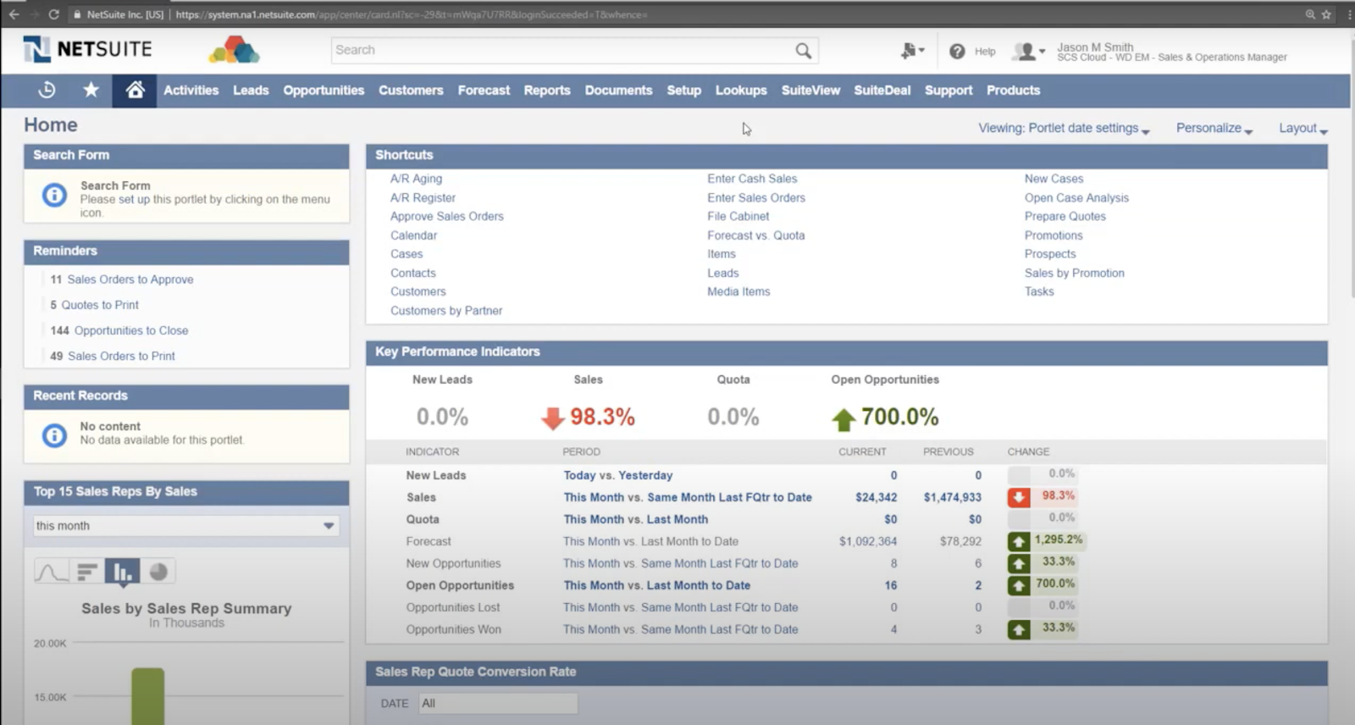Open the Approve Sales Orders shortcut

[x=447, y=216]
